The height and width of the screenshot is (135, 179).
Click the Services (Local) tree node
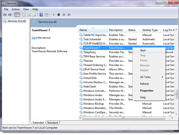click(15, 21)
